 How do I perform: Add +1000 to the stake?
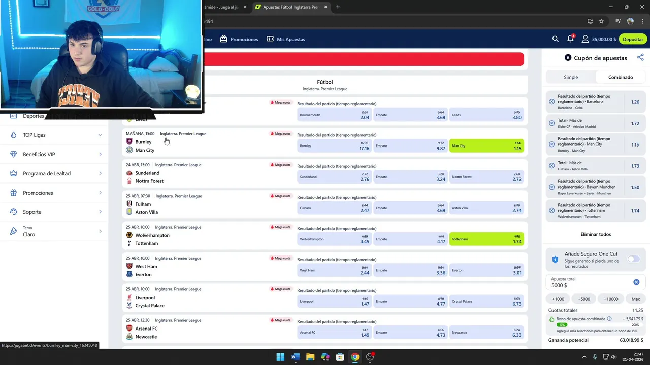click(x=558, y=299)
